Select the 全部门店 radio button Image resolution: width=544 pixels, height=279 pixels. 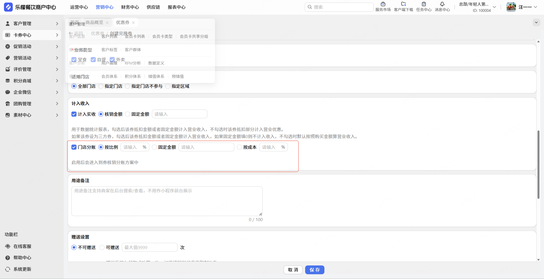tap(74, 86)
